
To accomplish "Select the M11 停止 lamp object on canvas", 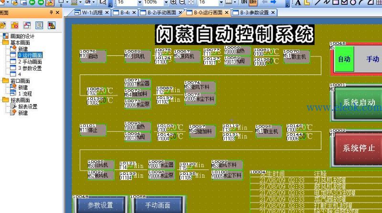I will click(x=93, y=130).
